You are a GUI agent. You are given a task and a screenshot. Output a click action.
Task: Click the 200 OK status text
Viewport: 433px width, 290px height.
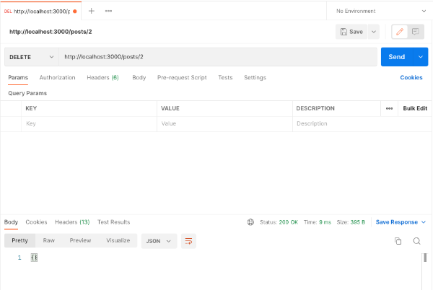pos(288,222)
